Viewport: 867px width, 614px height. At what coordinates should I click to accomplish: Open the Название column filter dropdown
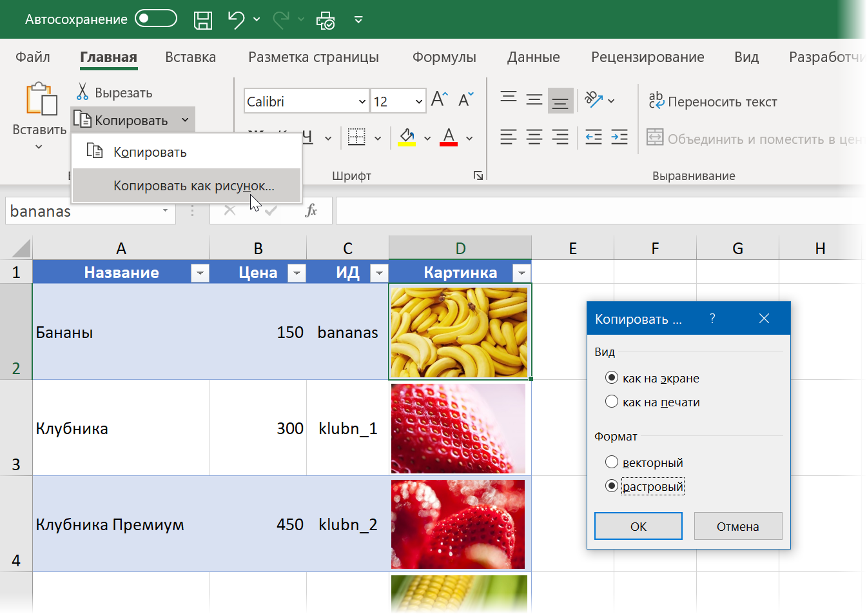[x=200, y=273]
